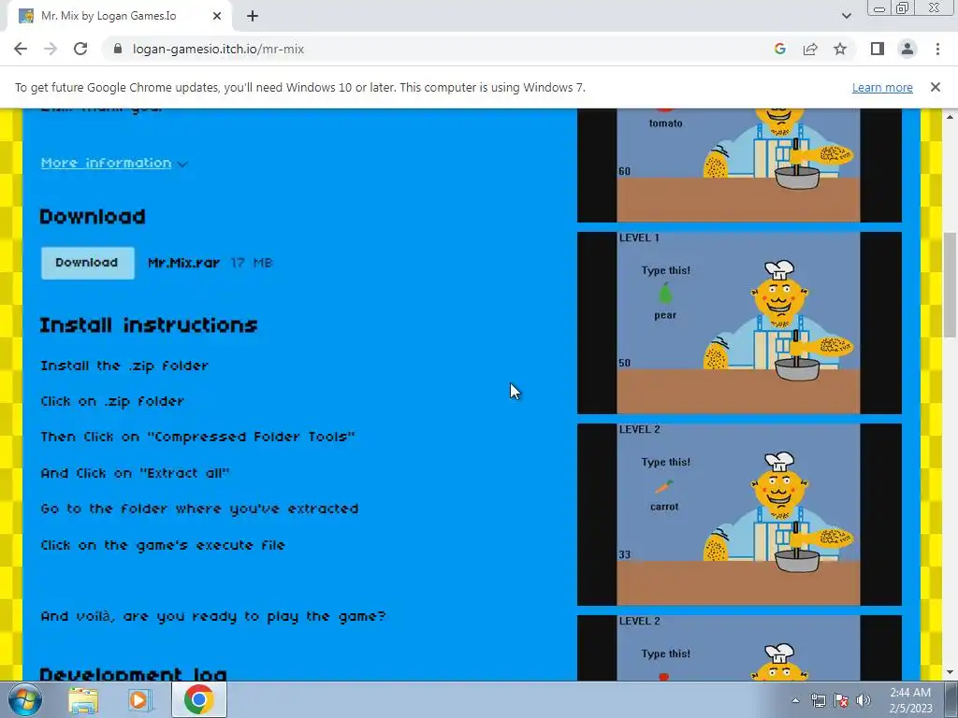Open the Learn more link
This screenshot has height=718, width=958.
(x=882, y=87)
